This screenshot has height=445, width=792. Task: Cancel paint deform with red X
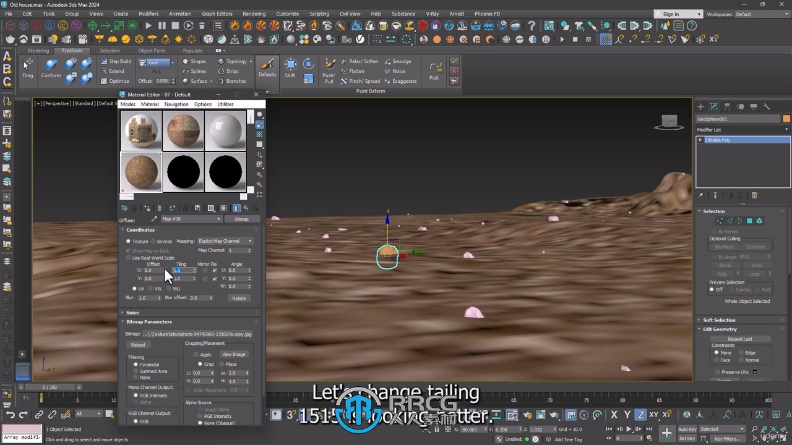point(454,71)
